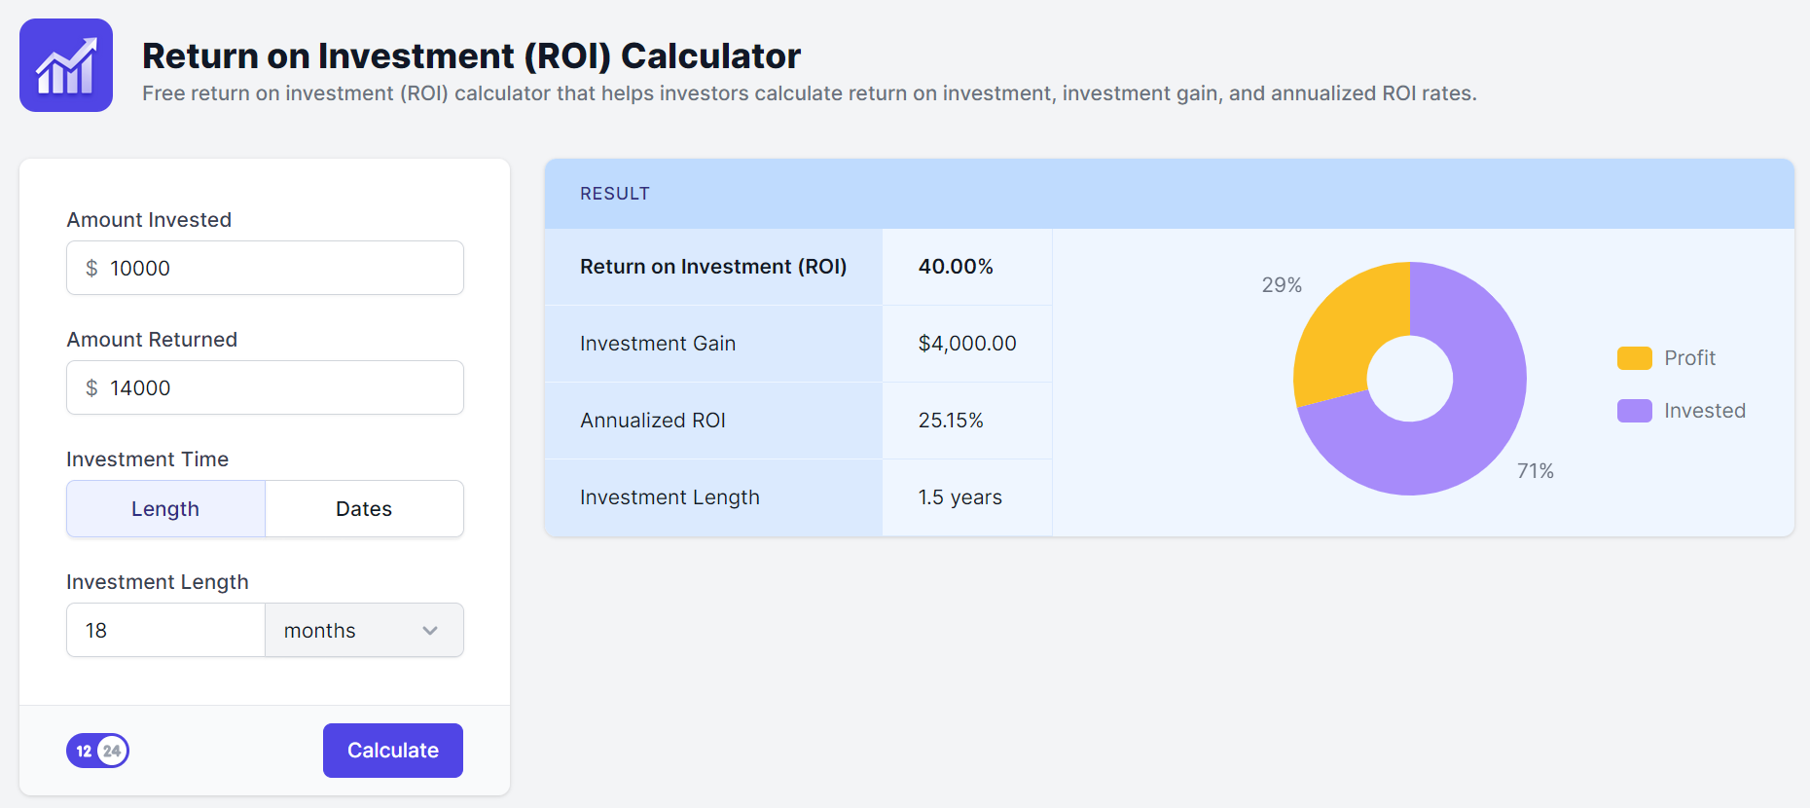This screenshot has width=1810, height=808.
Task: Click the dollar sign in Amount Invested
Action: pyautogui.click(x=91, y=268)
